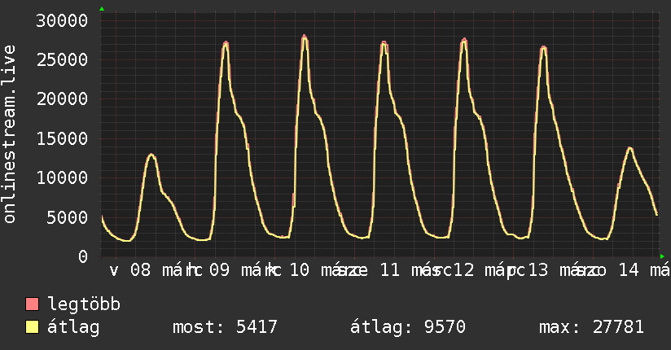Click the 20000 y-axis label
Viewport: 671px width, 350px height.
tap(62, 99)
